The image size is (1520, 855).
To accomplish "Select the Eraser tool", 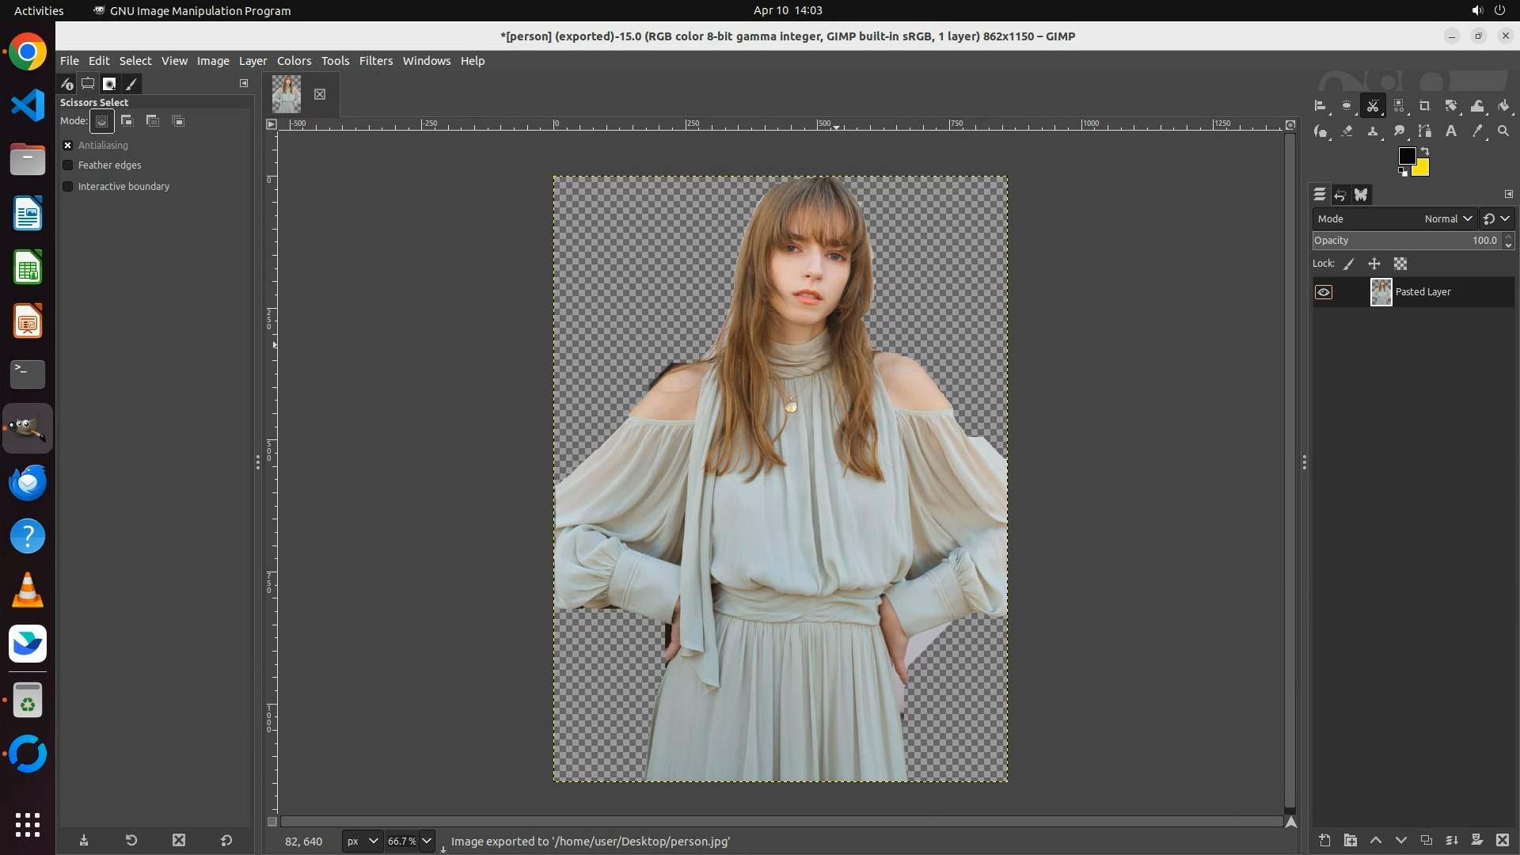I will pos(1347,131).
